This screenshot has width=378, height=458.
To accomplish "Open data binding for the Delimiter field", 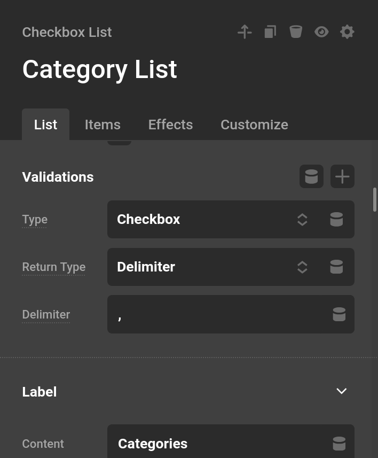I will 339,314.
